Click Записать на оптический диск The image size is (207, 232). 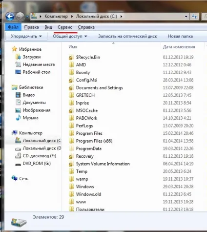click(x=127, y=36)
